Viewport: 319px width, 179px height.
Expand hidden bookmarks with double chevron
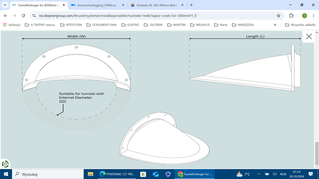tap(275, 25)
